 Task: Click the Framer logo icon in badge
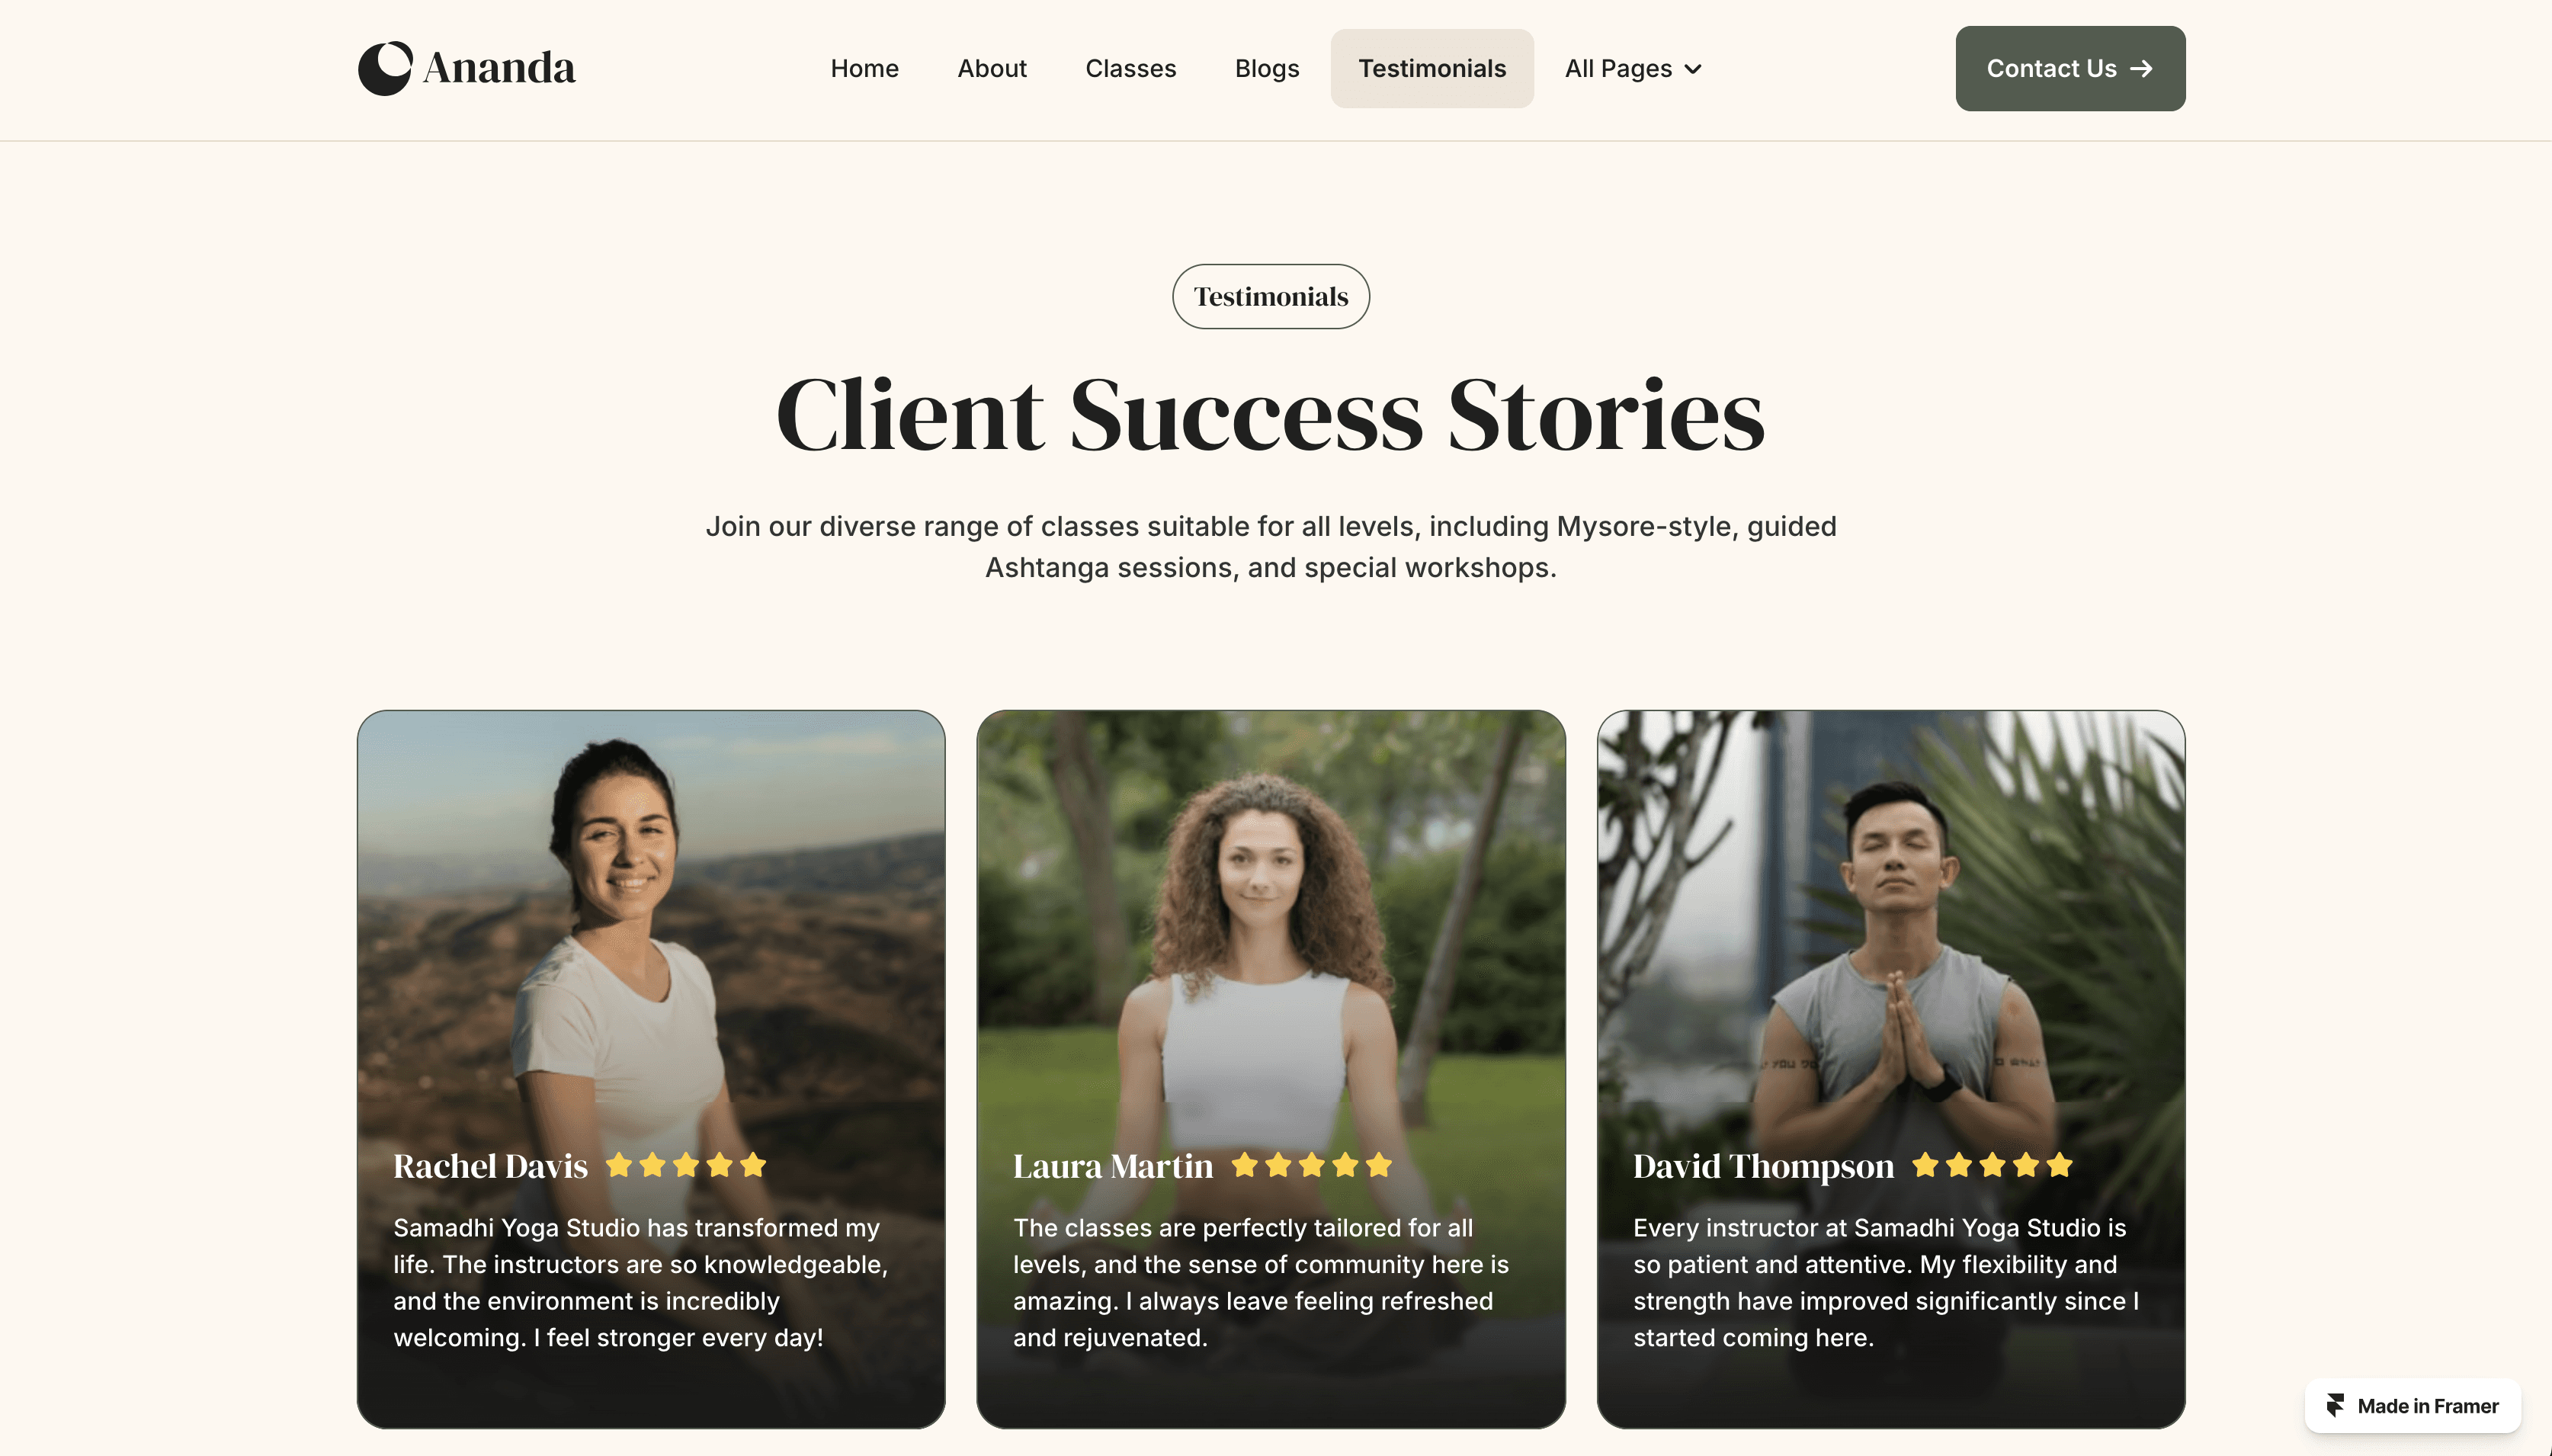(2335, 1405)
